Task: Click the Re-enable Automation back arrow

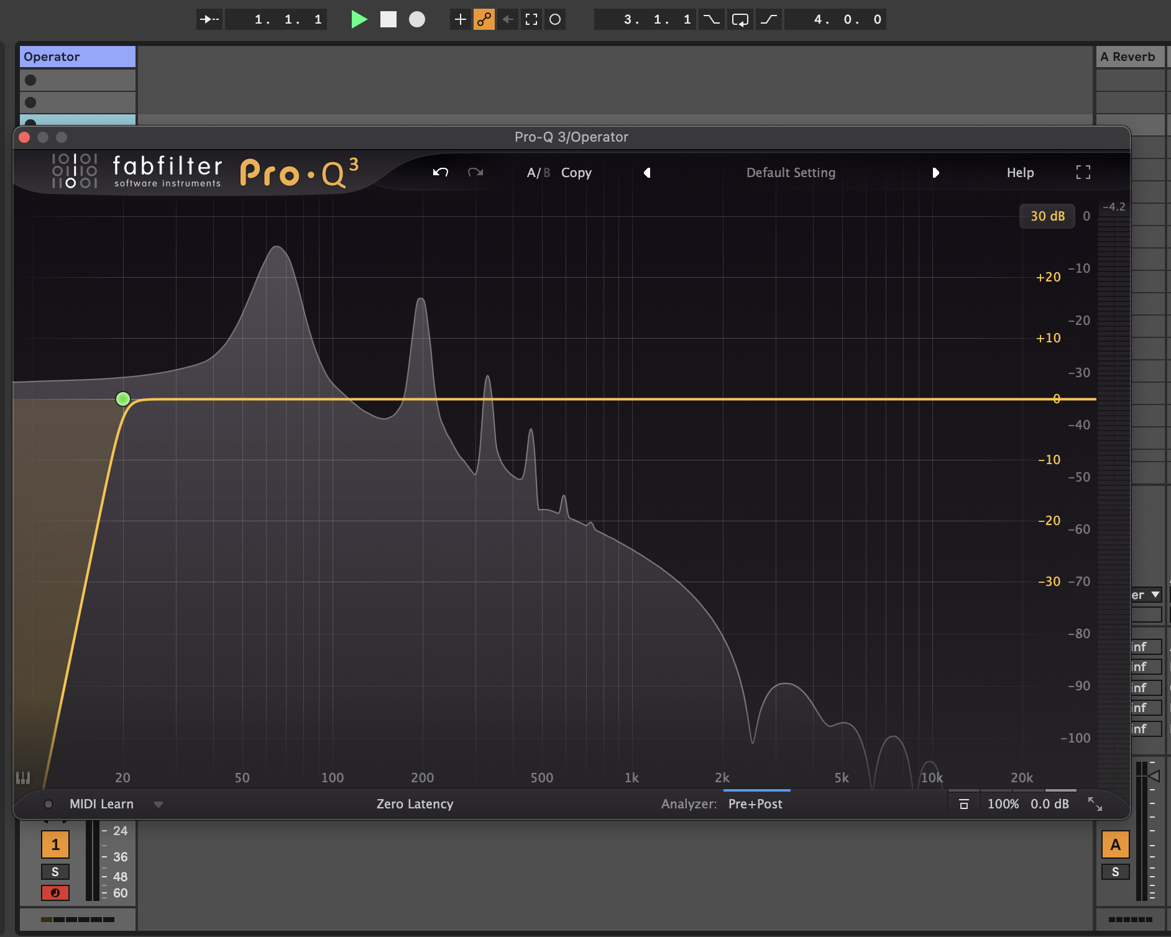Action: click(508, 19)
